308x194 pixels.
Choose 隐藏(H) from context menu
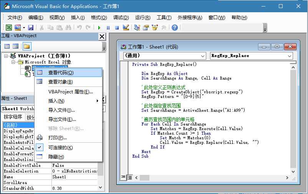[69, 157]
